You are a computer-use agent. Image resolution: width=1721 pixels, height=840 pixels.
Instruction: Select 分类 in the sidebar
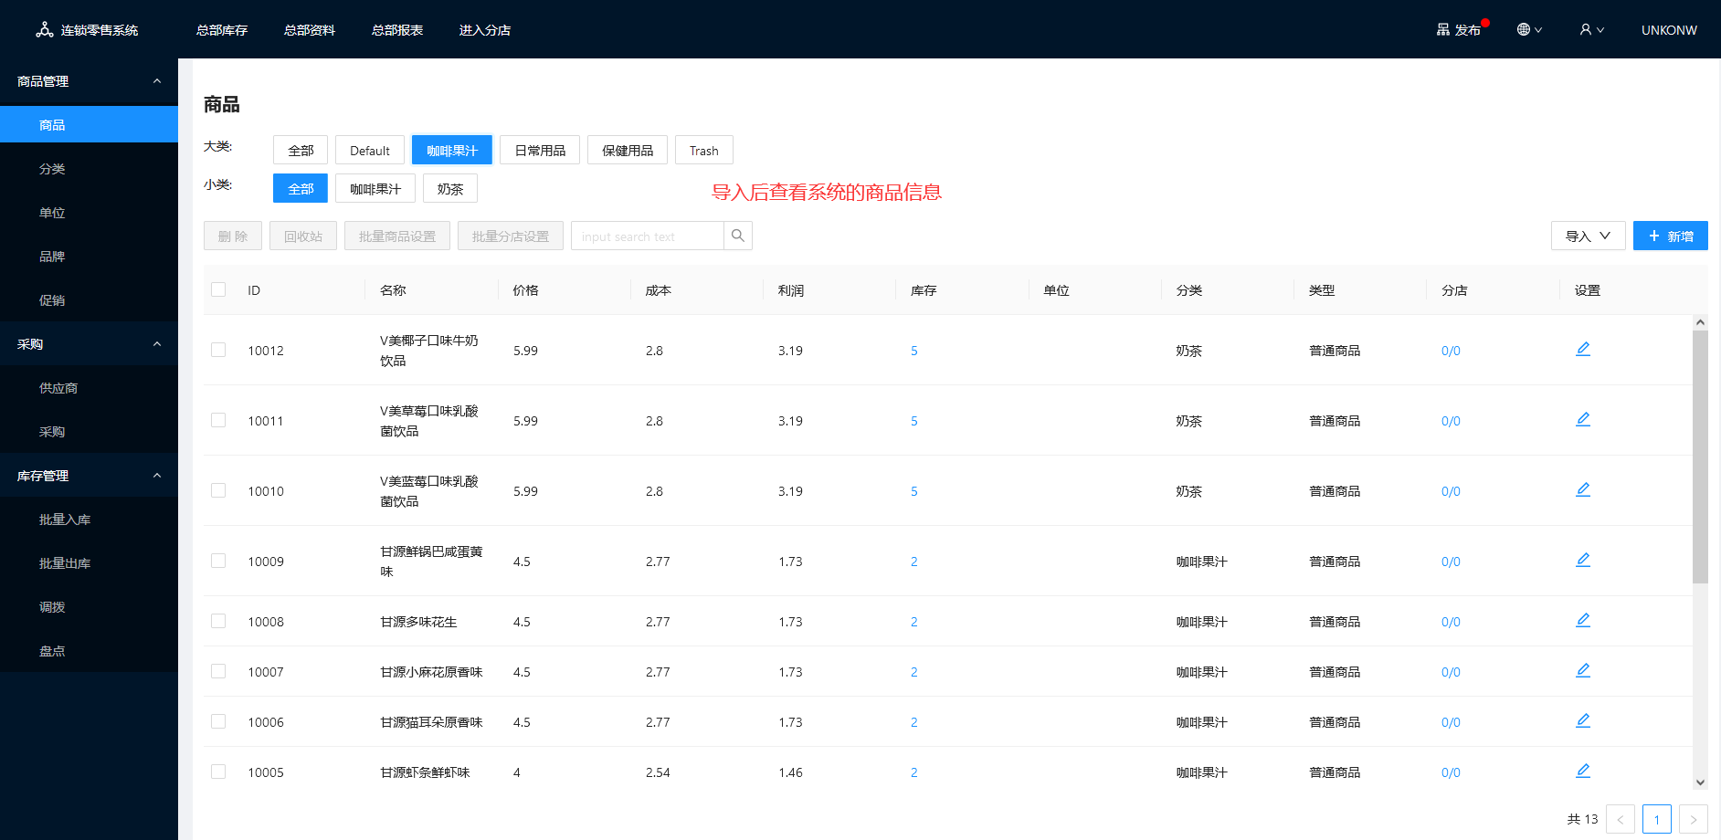pos(89,169)
